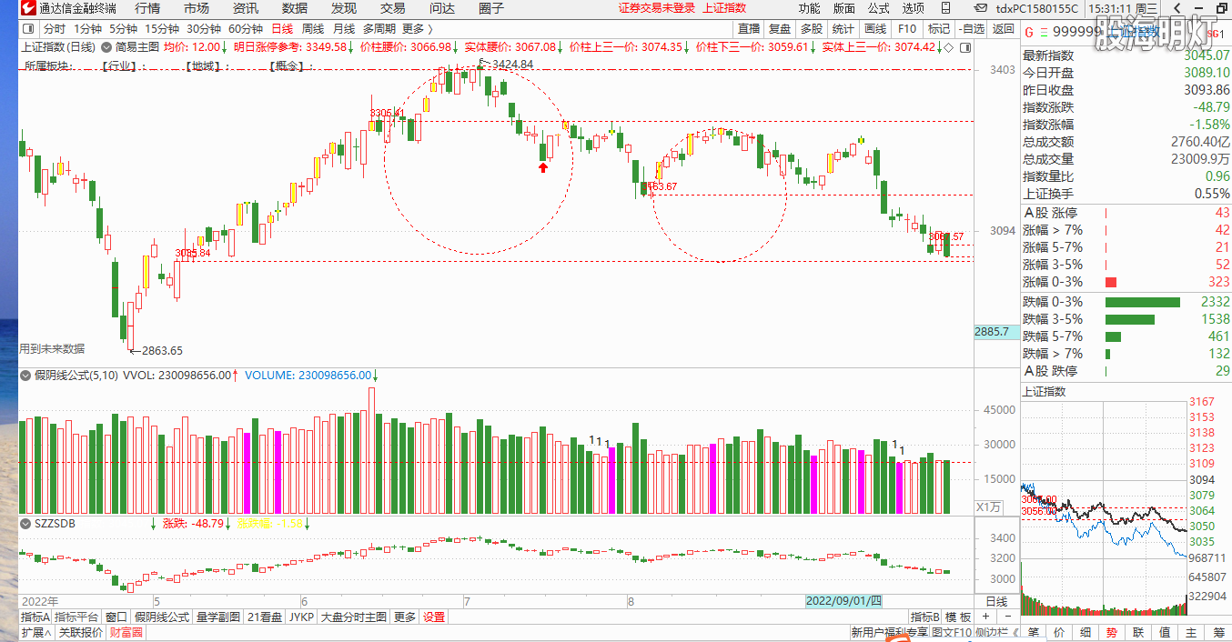Switch to the 分时 period
1232x642 pixels.
(x=55, y=29)
